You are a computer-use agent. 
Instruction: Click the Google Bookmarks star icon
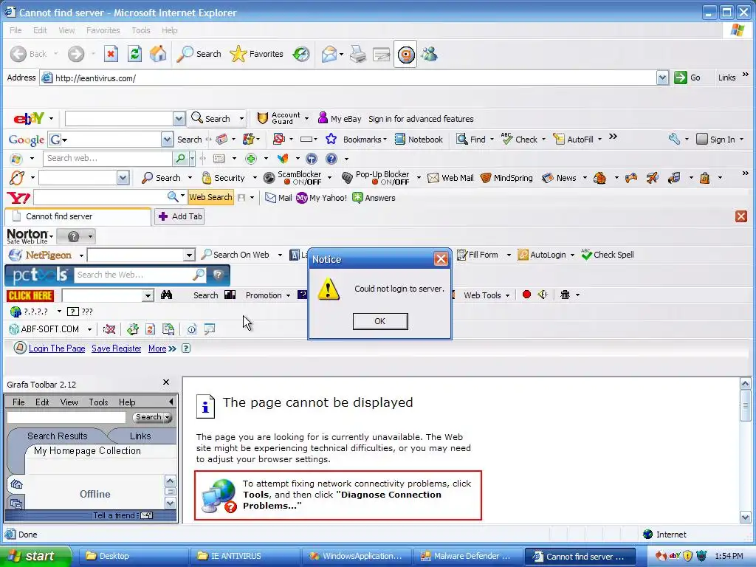(x=331, y=140)
